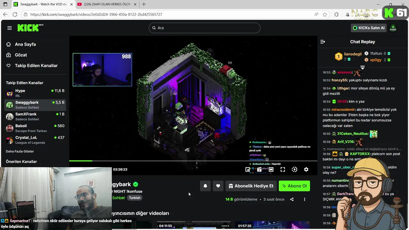Toggle the clip creation icon
This screenshot has width=409, height=230.
click(x=259, y=170)
